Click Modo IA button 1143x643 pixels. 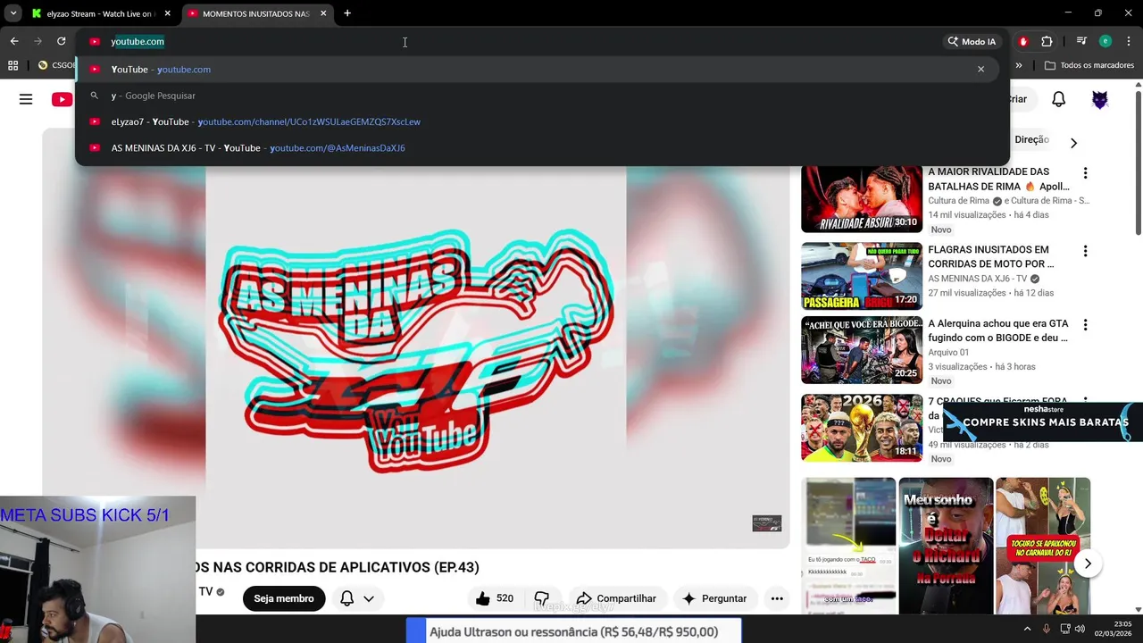tap(972, 41)
